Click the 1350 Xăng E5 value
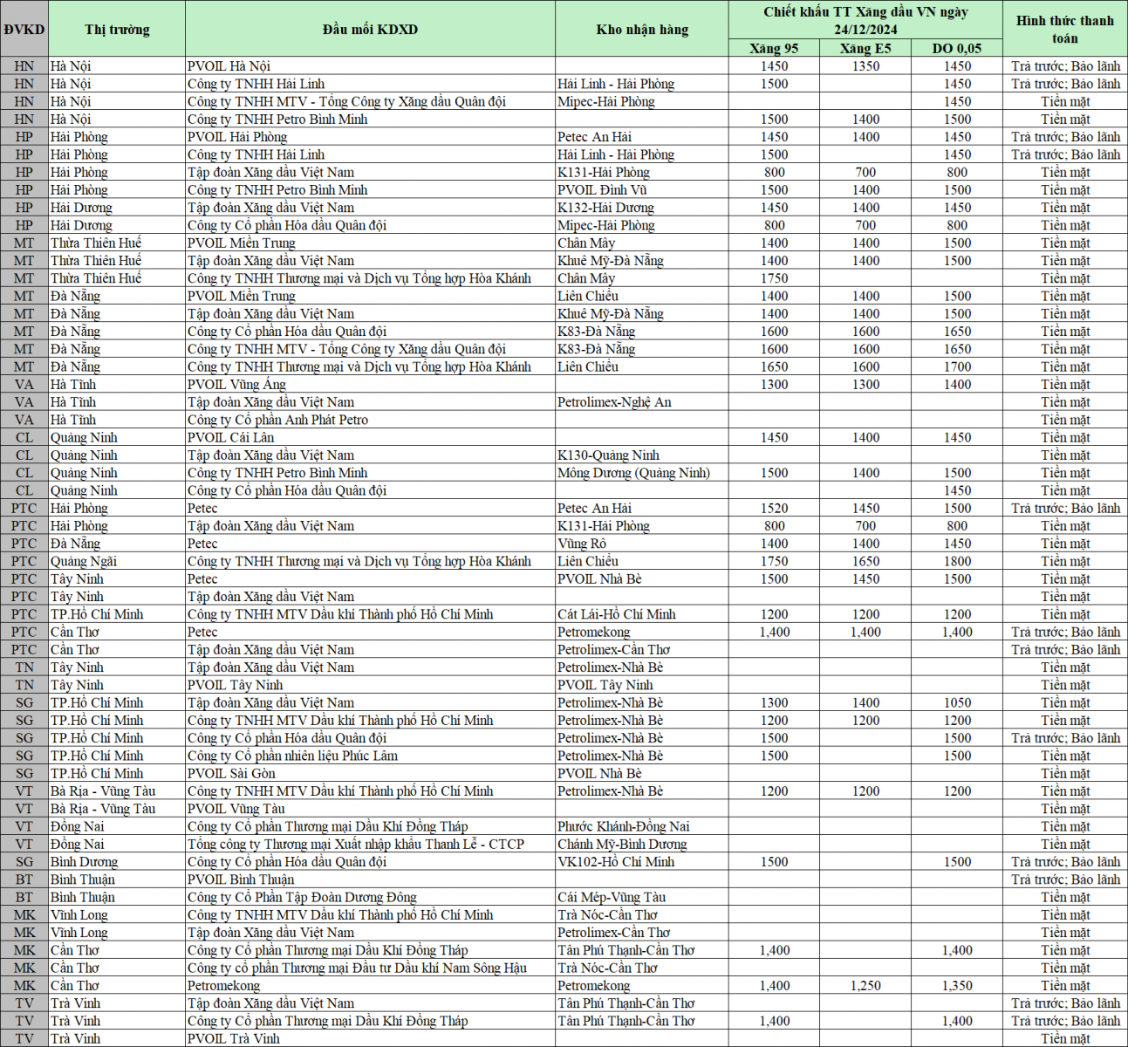Image resolution: width=1128 pixels, height=1047 pixels. (x=865, y=66)
